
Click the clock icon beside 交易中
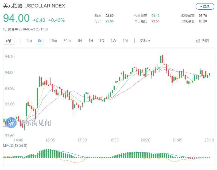(5, 29)
